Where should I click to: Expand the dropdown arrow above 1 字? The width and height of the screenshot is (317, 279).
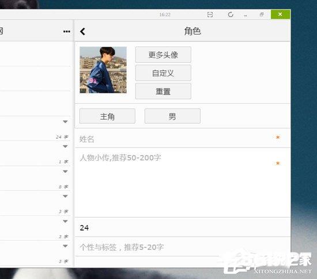coord(65,146)
